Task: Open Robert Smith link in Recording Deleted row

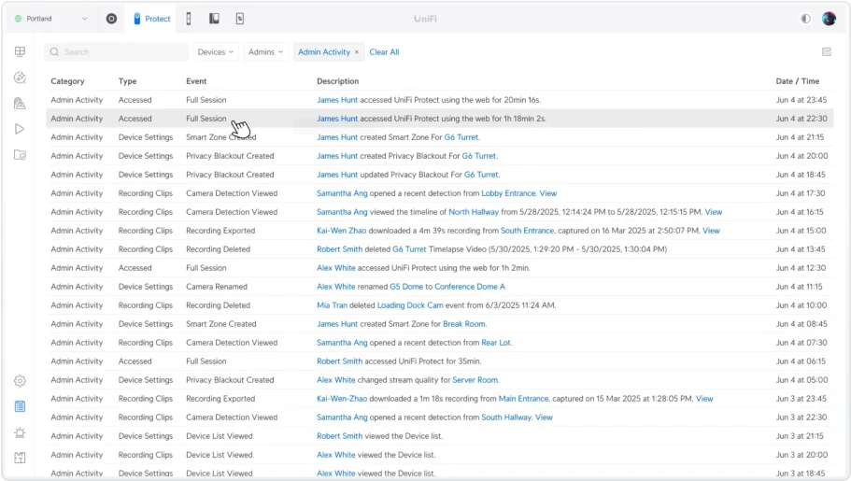Action: [340, 249]
